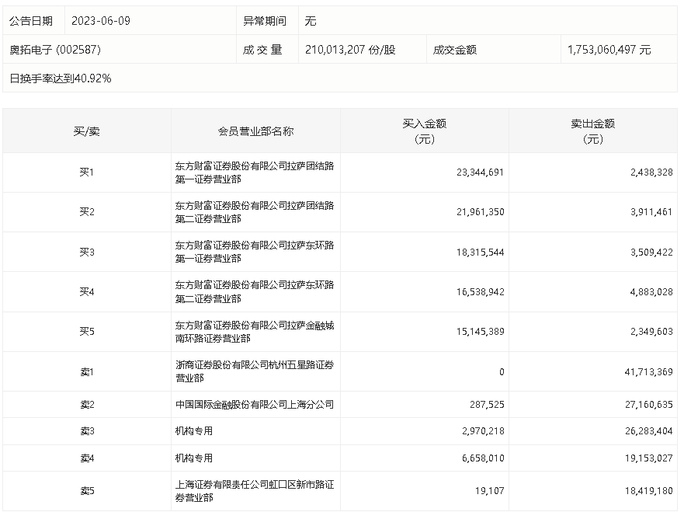Image resolution: width=684 pixels, height=512 pixels.
Task: Select the 卖2 row label
Action: [87, 405]
